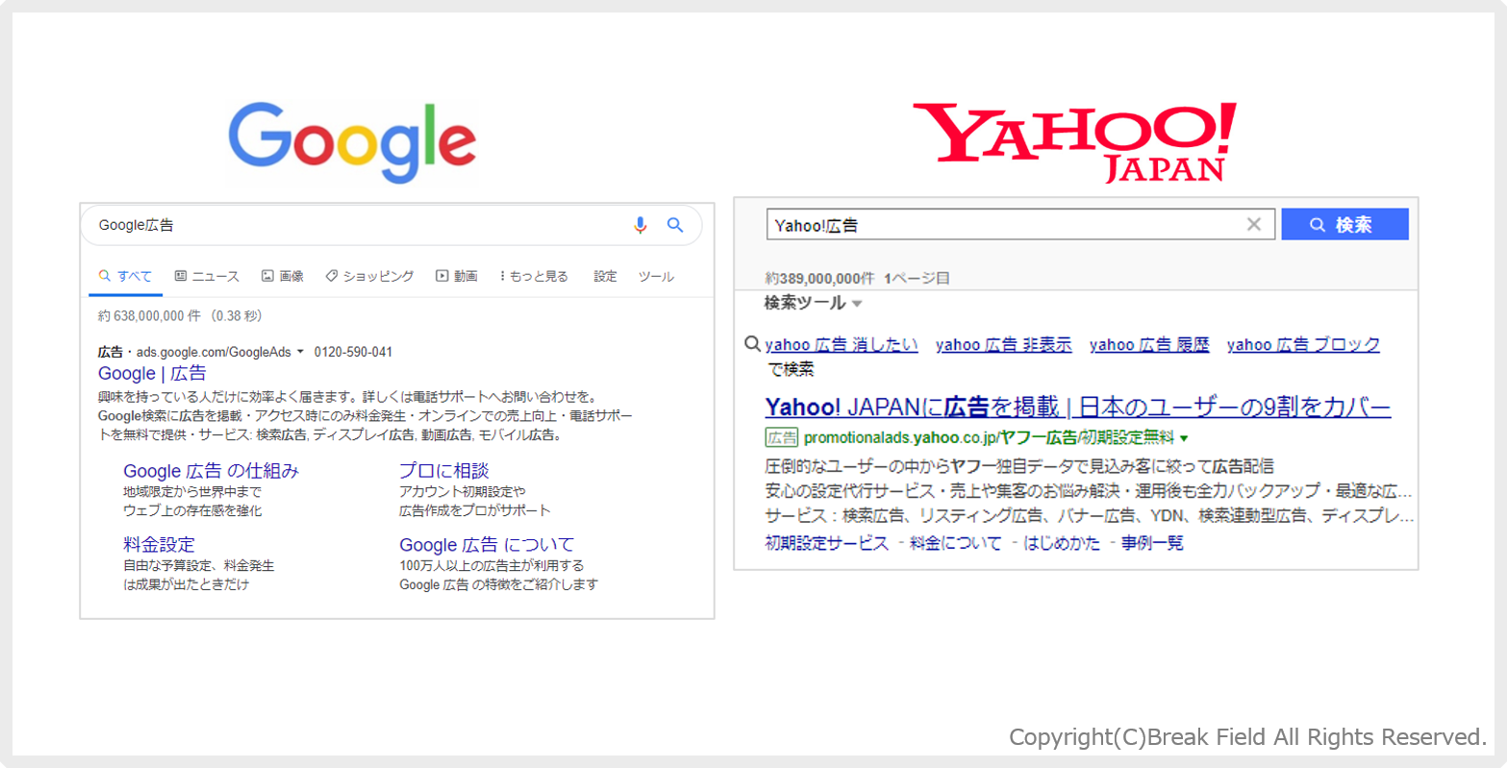Clear the Yahoo search box with X
Image resolution: width=1507 pixels, height=768 pixels.
pyautogui.click(x=1254, y=224)
